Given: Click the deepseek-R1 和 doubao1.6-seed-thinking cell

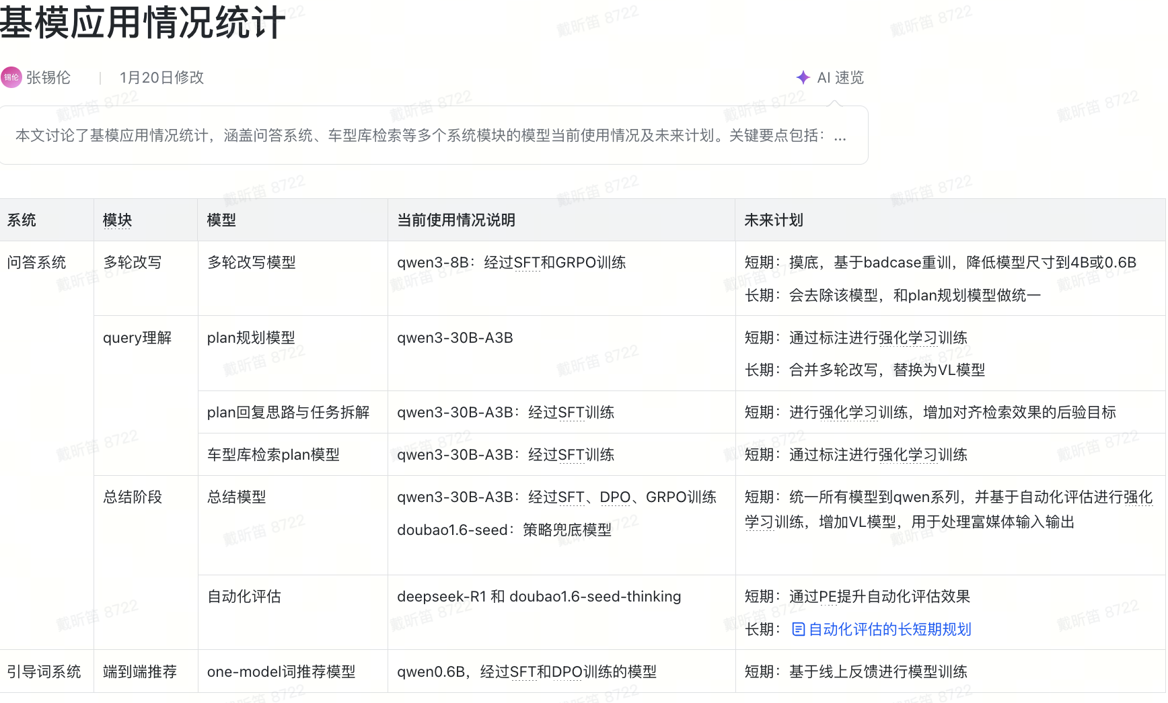Looking at the screenshot, I should (x=539, y=597).
